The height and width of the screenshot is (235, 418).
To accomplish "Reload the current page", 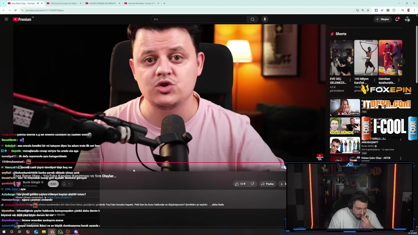I will point(15,10).
